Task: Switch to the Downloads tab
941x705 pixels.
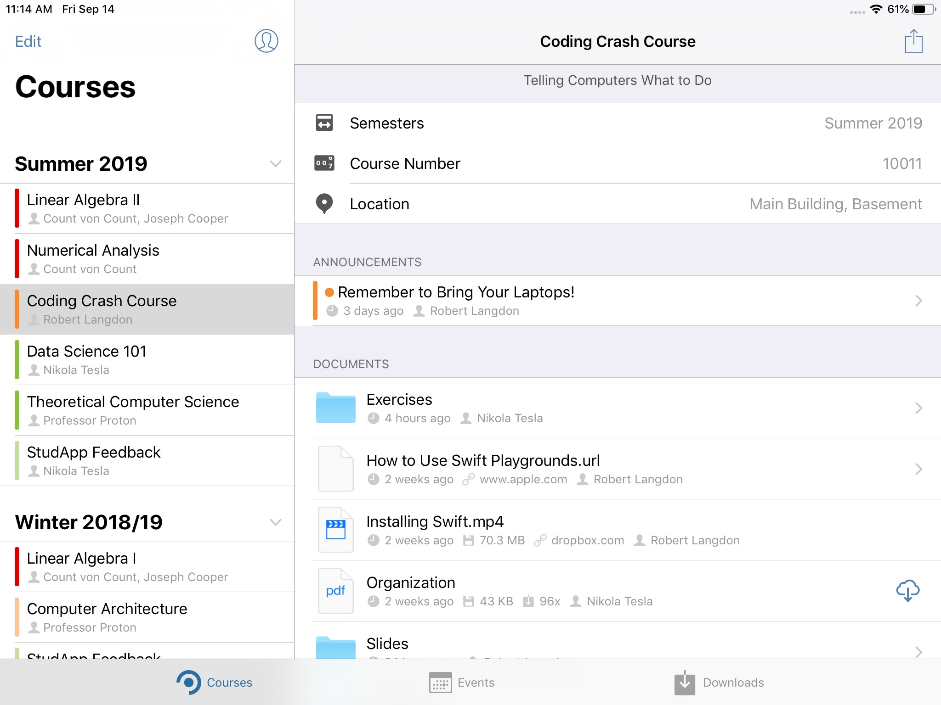Action: pyautogui.click(x=719, y=683)
